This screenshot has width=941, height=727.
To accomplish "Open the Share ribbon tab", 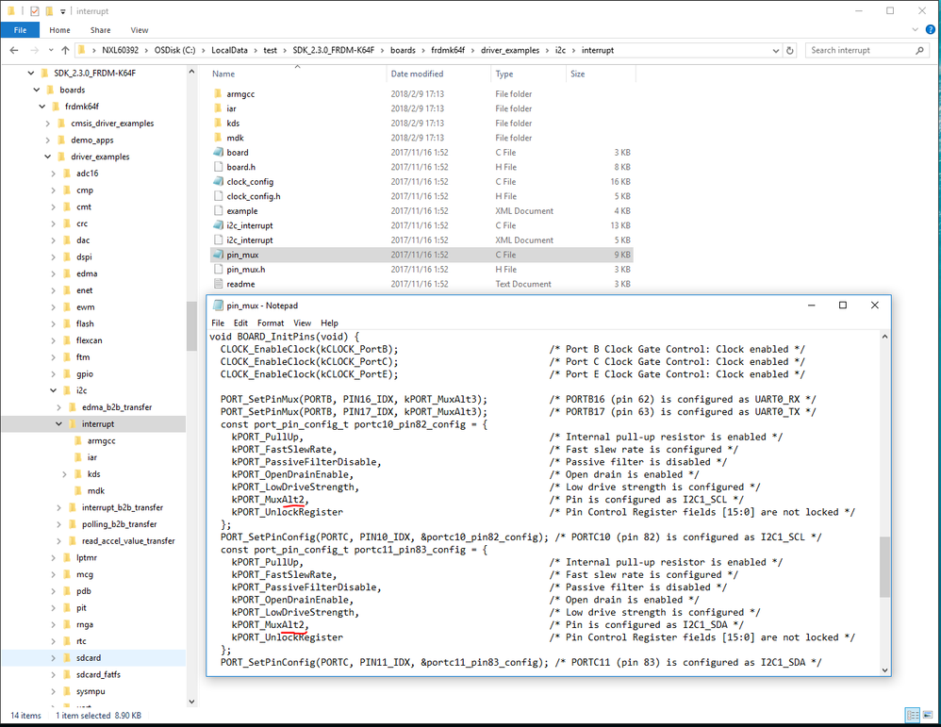I will 100,29.
